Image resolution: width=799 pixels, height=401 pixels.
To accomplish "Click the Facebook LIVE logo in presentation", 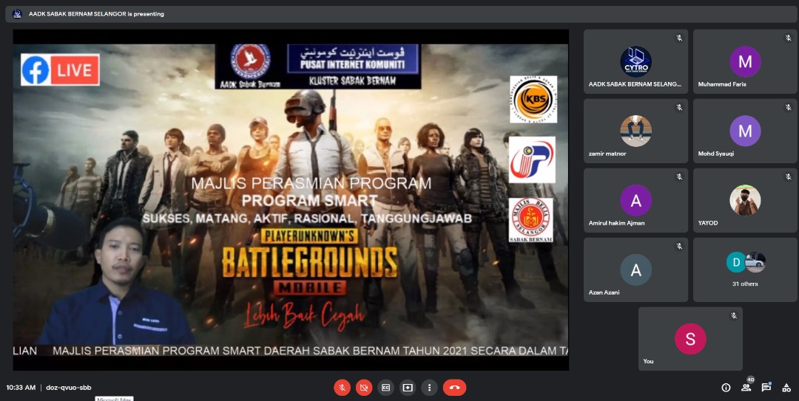I will (x=60, y=69).
